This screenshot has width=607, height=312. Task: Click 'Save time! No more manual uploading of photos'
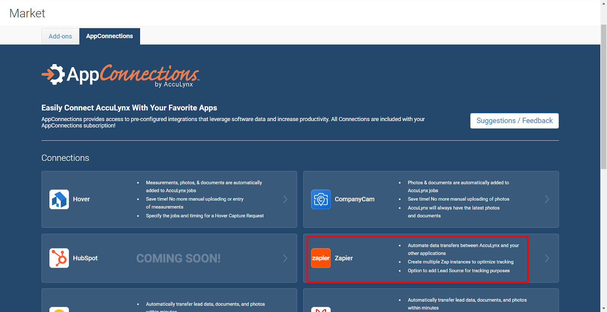[x=459, y=199]
